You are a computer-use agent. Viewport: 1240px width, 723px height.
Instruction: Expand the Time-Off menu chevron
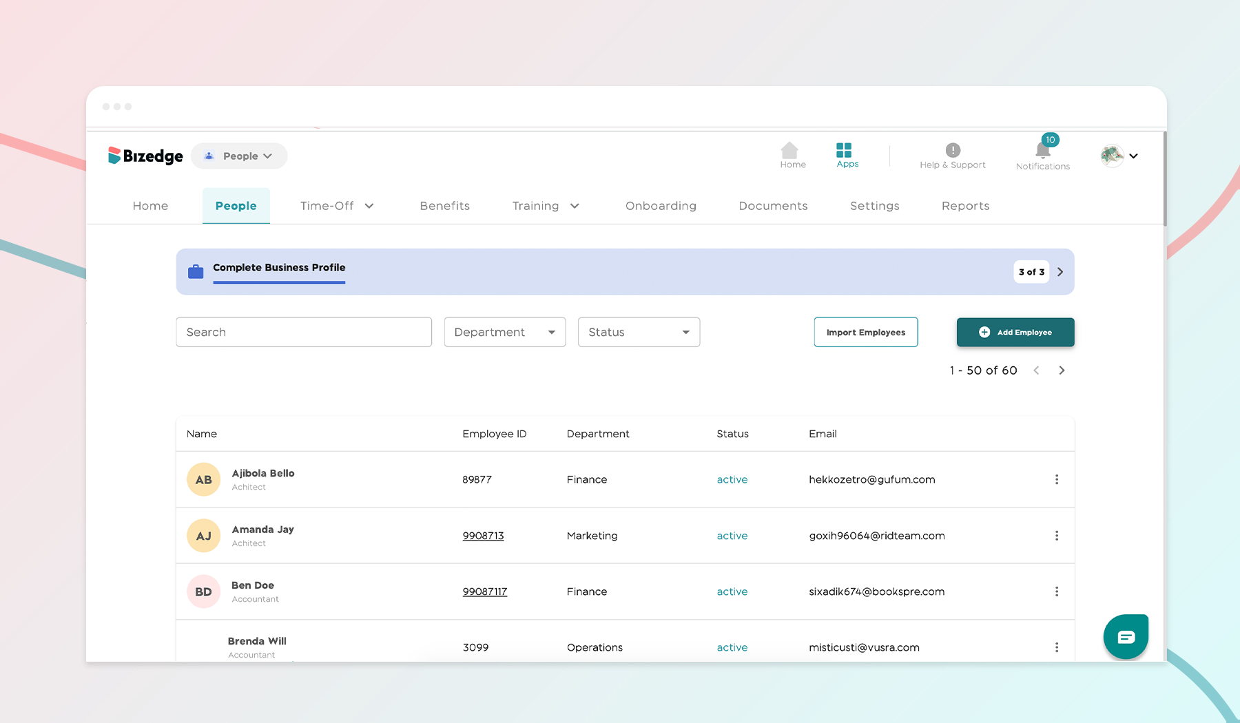pos(369,206)
